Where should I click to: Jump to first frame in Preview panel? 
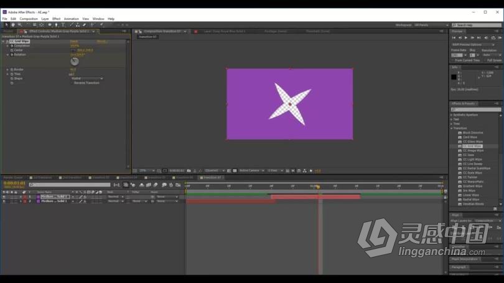click(x=454, y=38)
